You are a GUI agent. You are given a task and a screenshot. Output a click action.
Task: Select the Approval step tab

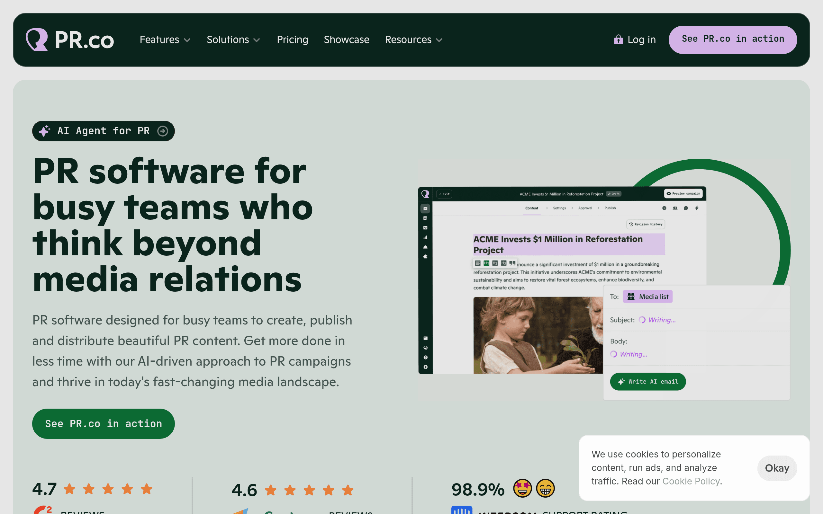(x=585, y=208)
